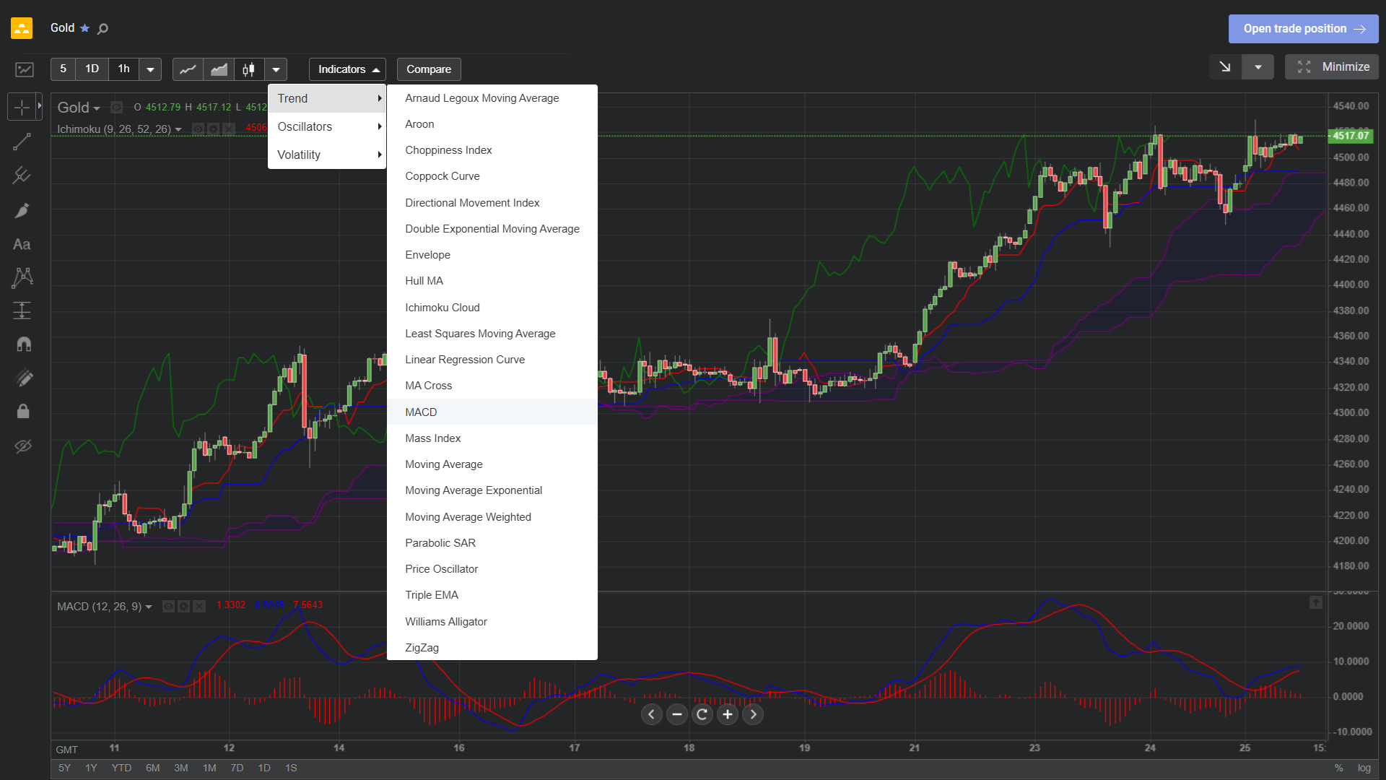
Task: Remove the Ichimoku indicator
Action: [x=229, y=129]
